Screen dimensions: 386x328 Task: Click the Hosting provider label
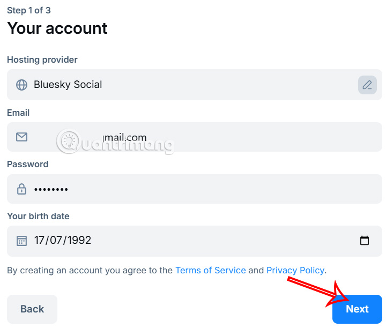(x=42, y=60)
